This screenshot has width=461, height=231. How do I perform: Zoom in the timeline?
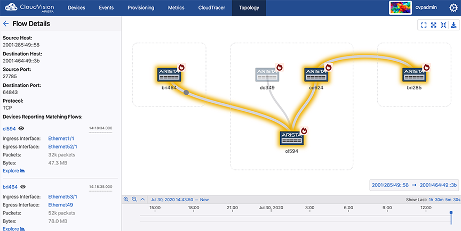click(x=126, y=200)
